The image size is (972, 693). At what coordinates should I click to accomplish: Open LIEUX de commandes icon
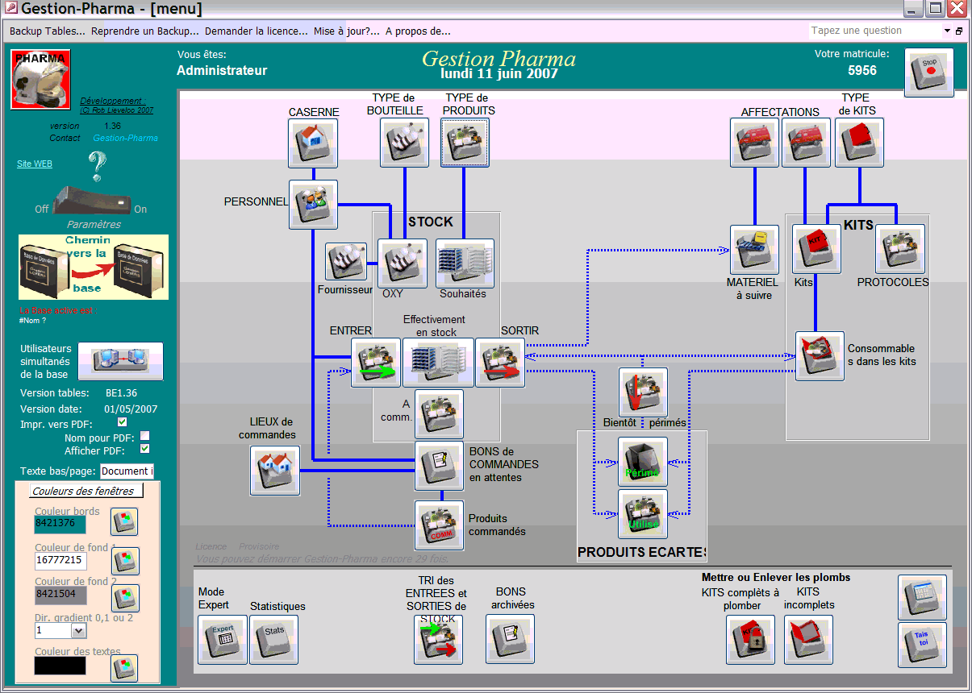point(275,471)
